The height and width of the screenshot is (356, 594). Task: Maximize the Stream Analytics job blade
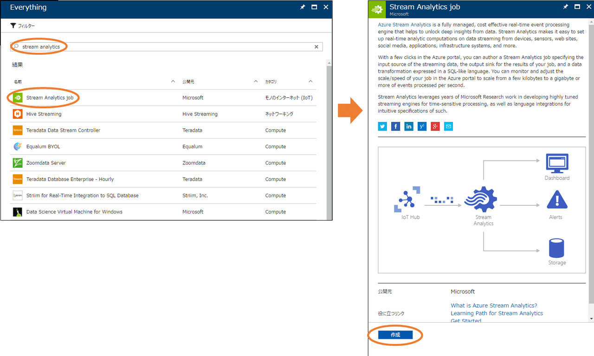(x=577, y=7)
